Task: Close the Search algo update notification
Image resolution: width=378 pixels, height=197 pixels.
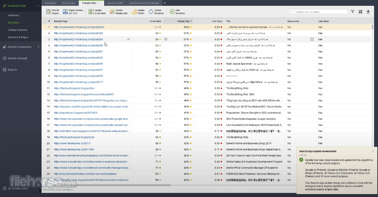Action: 373,151
